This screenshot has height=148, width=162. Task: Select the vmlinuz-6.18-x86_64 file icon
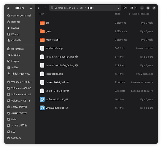[42, 108]
